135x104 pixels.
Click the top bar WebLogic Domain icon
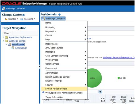tap(3, 9)
